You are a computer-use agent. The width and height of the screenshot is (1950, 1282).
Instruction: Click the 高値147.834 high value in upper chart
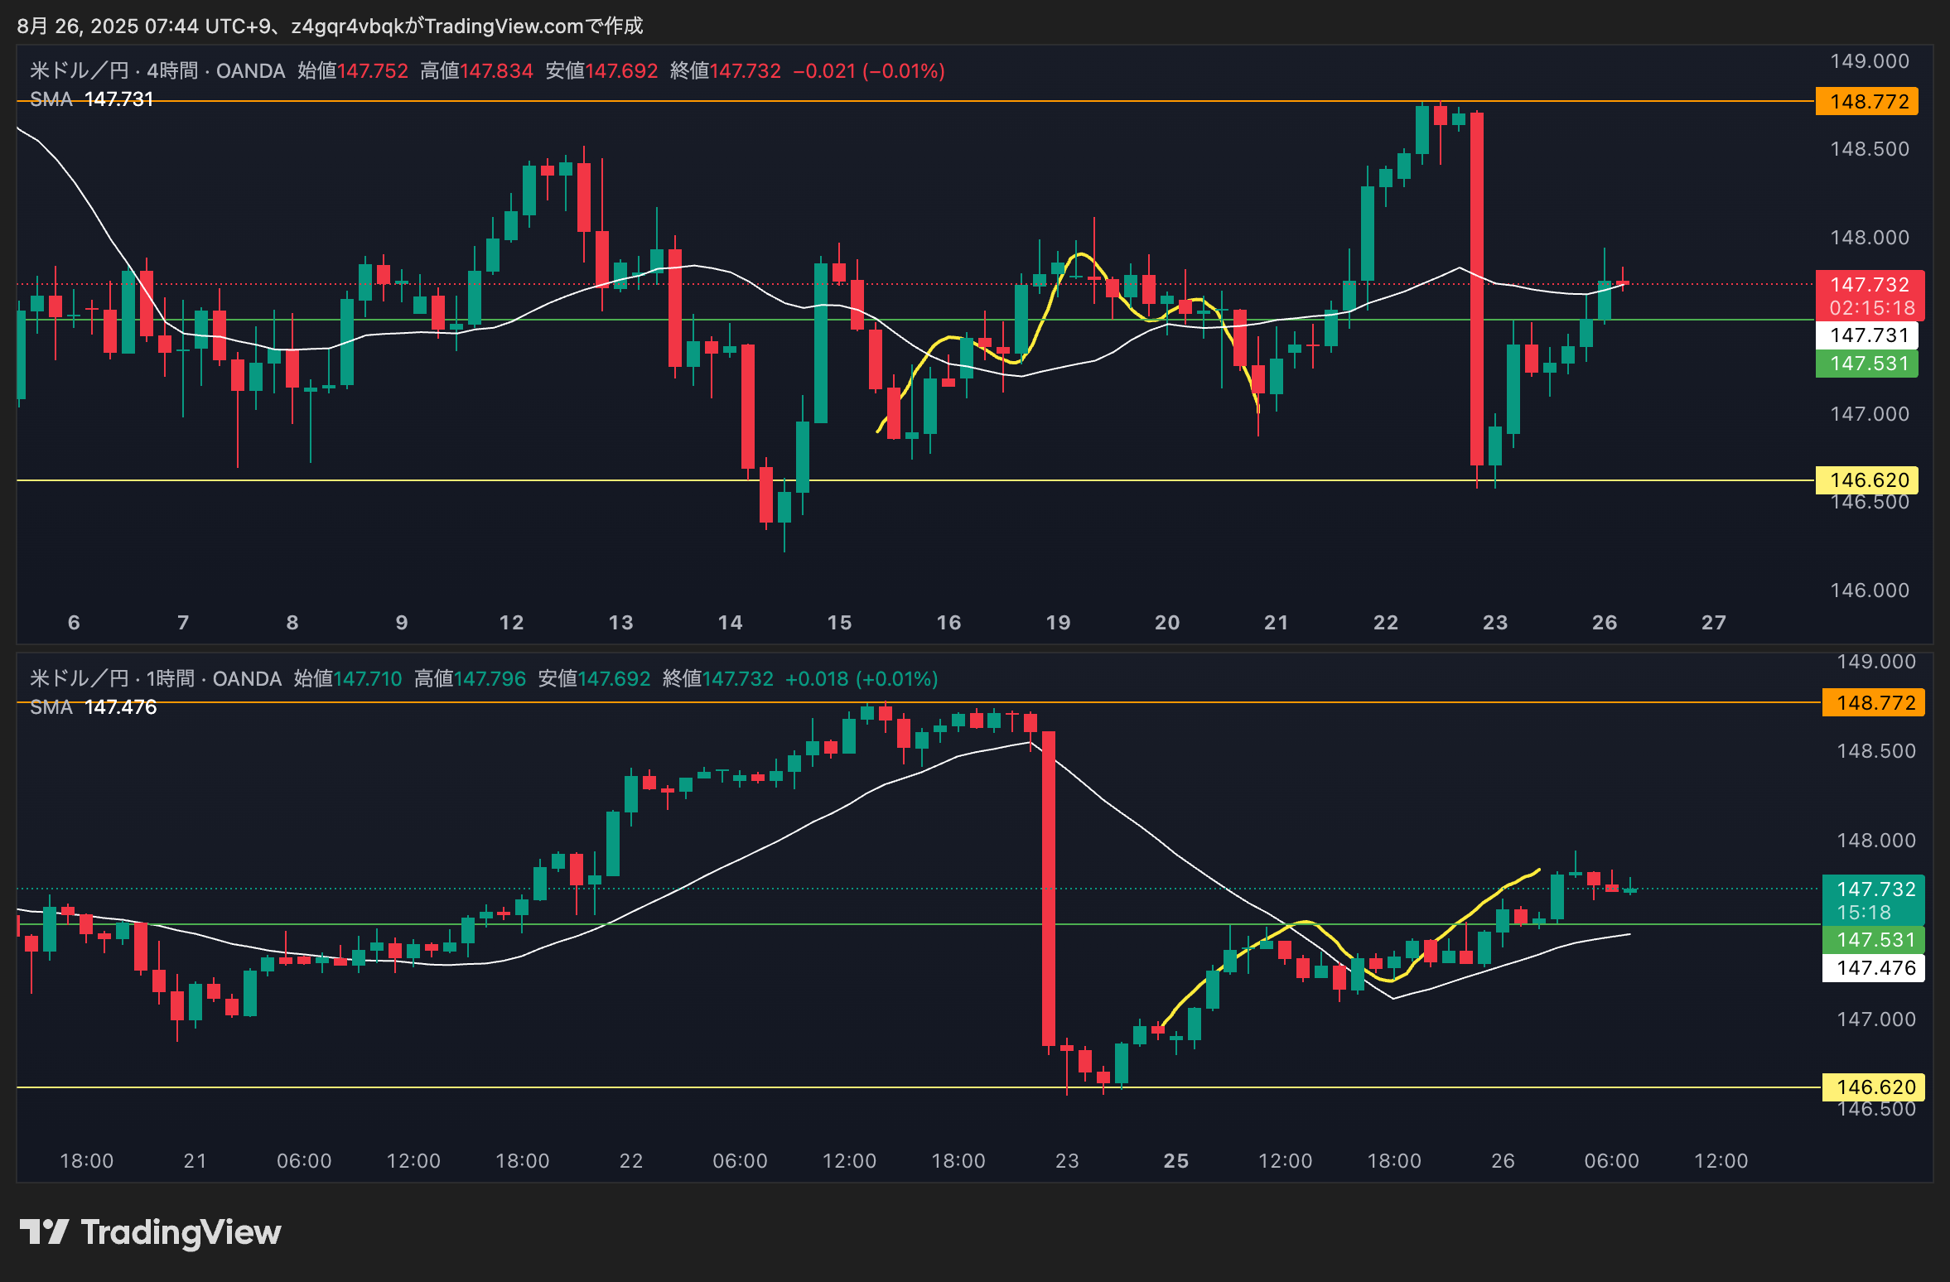pyautogui.click(x=476, y=71)
